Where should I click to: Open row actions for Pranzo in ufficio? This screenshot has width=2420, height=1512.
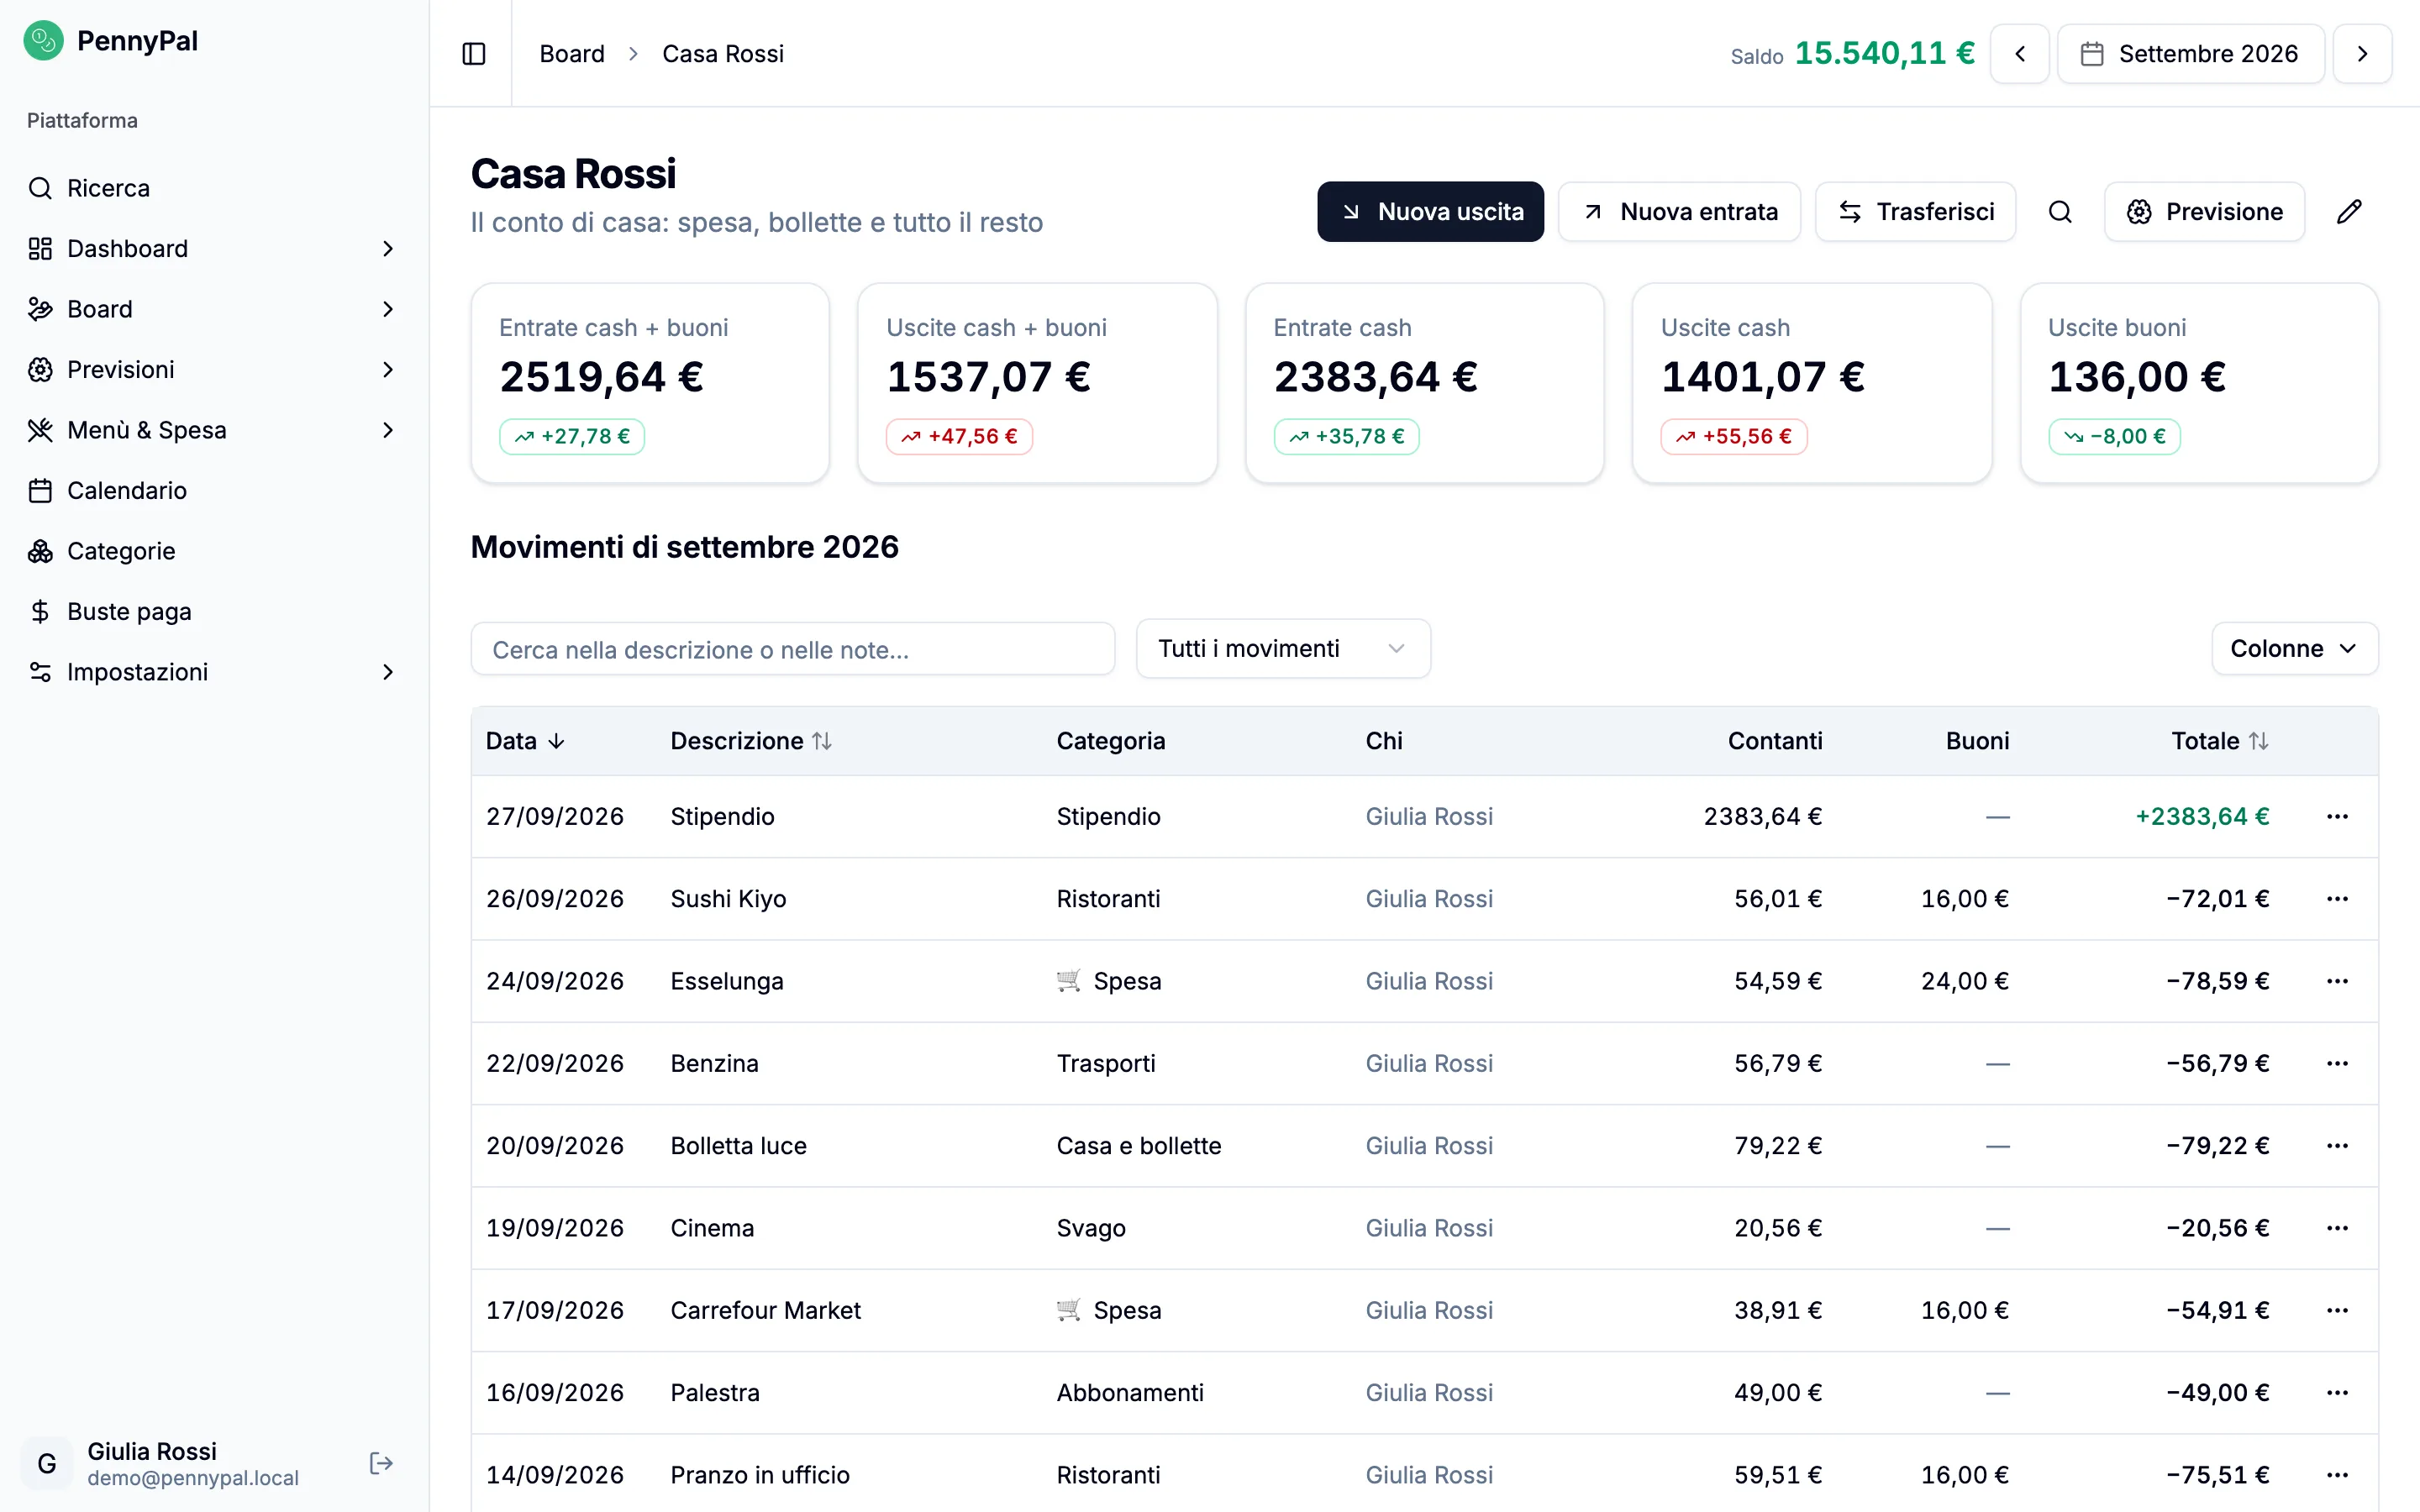coord(2337,1475)
